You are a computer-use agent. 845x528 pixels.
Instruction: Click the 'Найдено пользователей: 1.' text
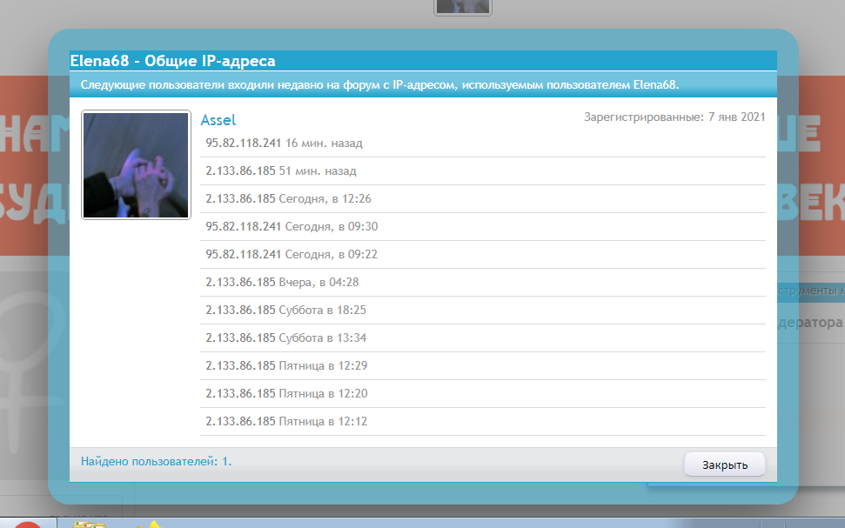pyautogui.click(x=156, y=461)
